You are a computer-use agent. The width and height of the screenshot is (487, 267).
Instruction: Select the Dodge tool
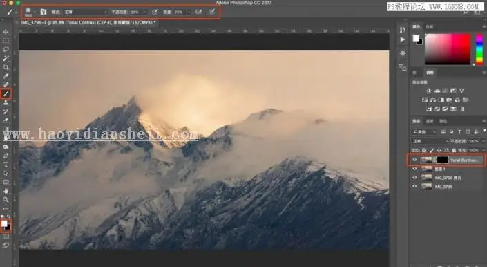pos(6,147)
